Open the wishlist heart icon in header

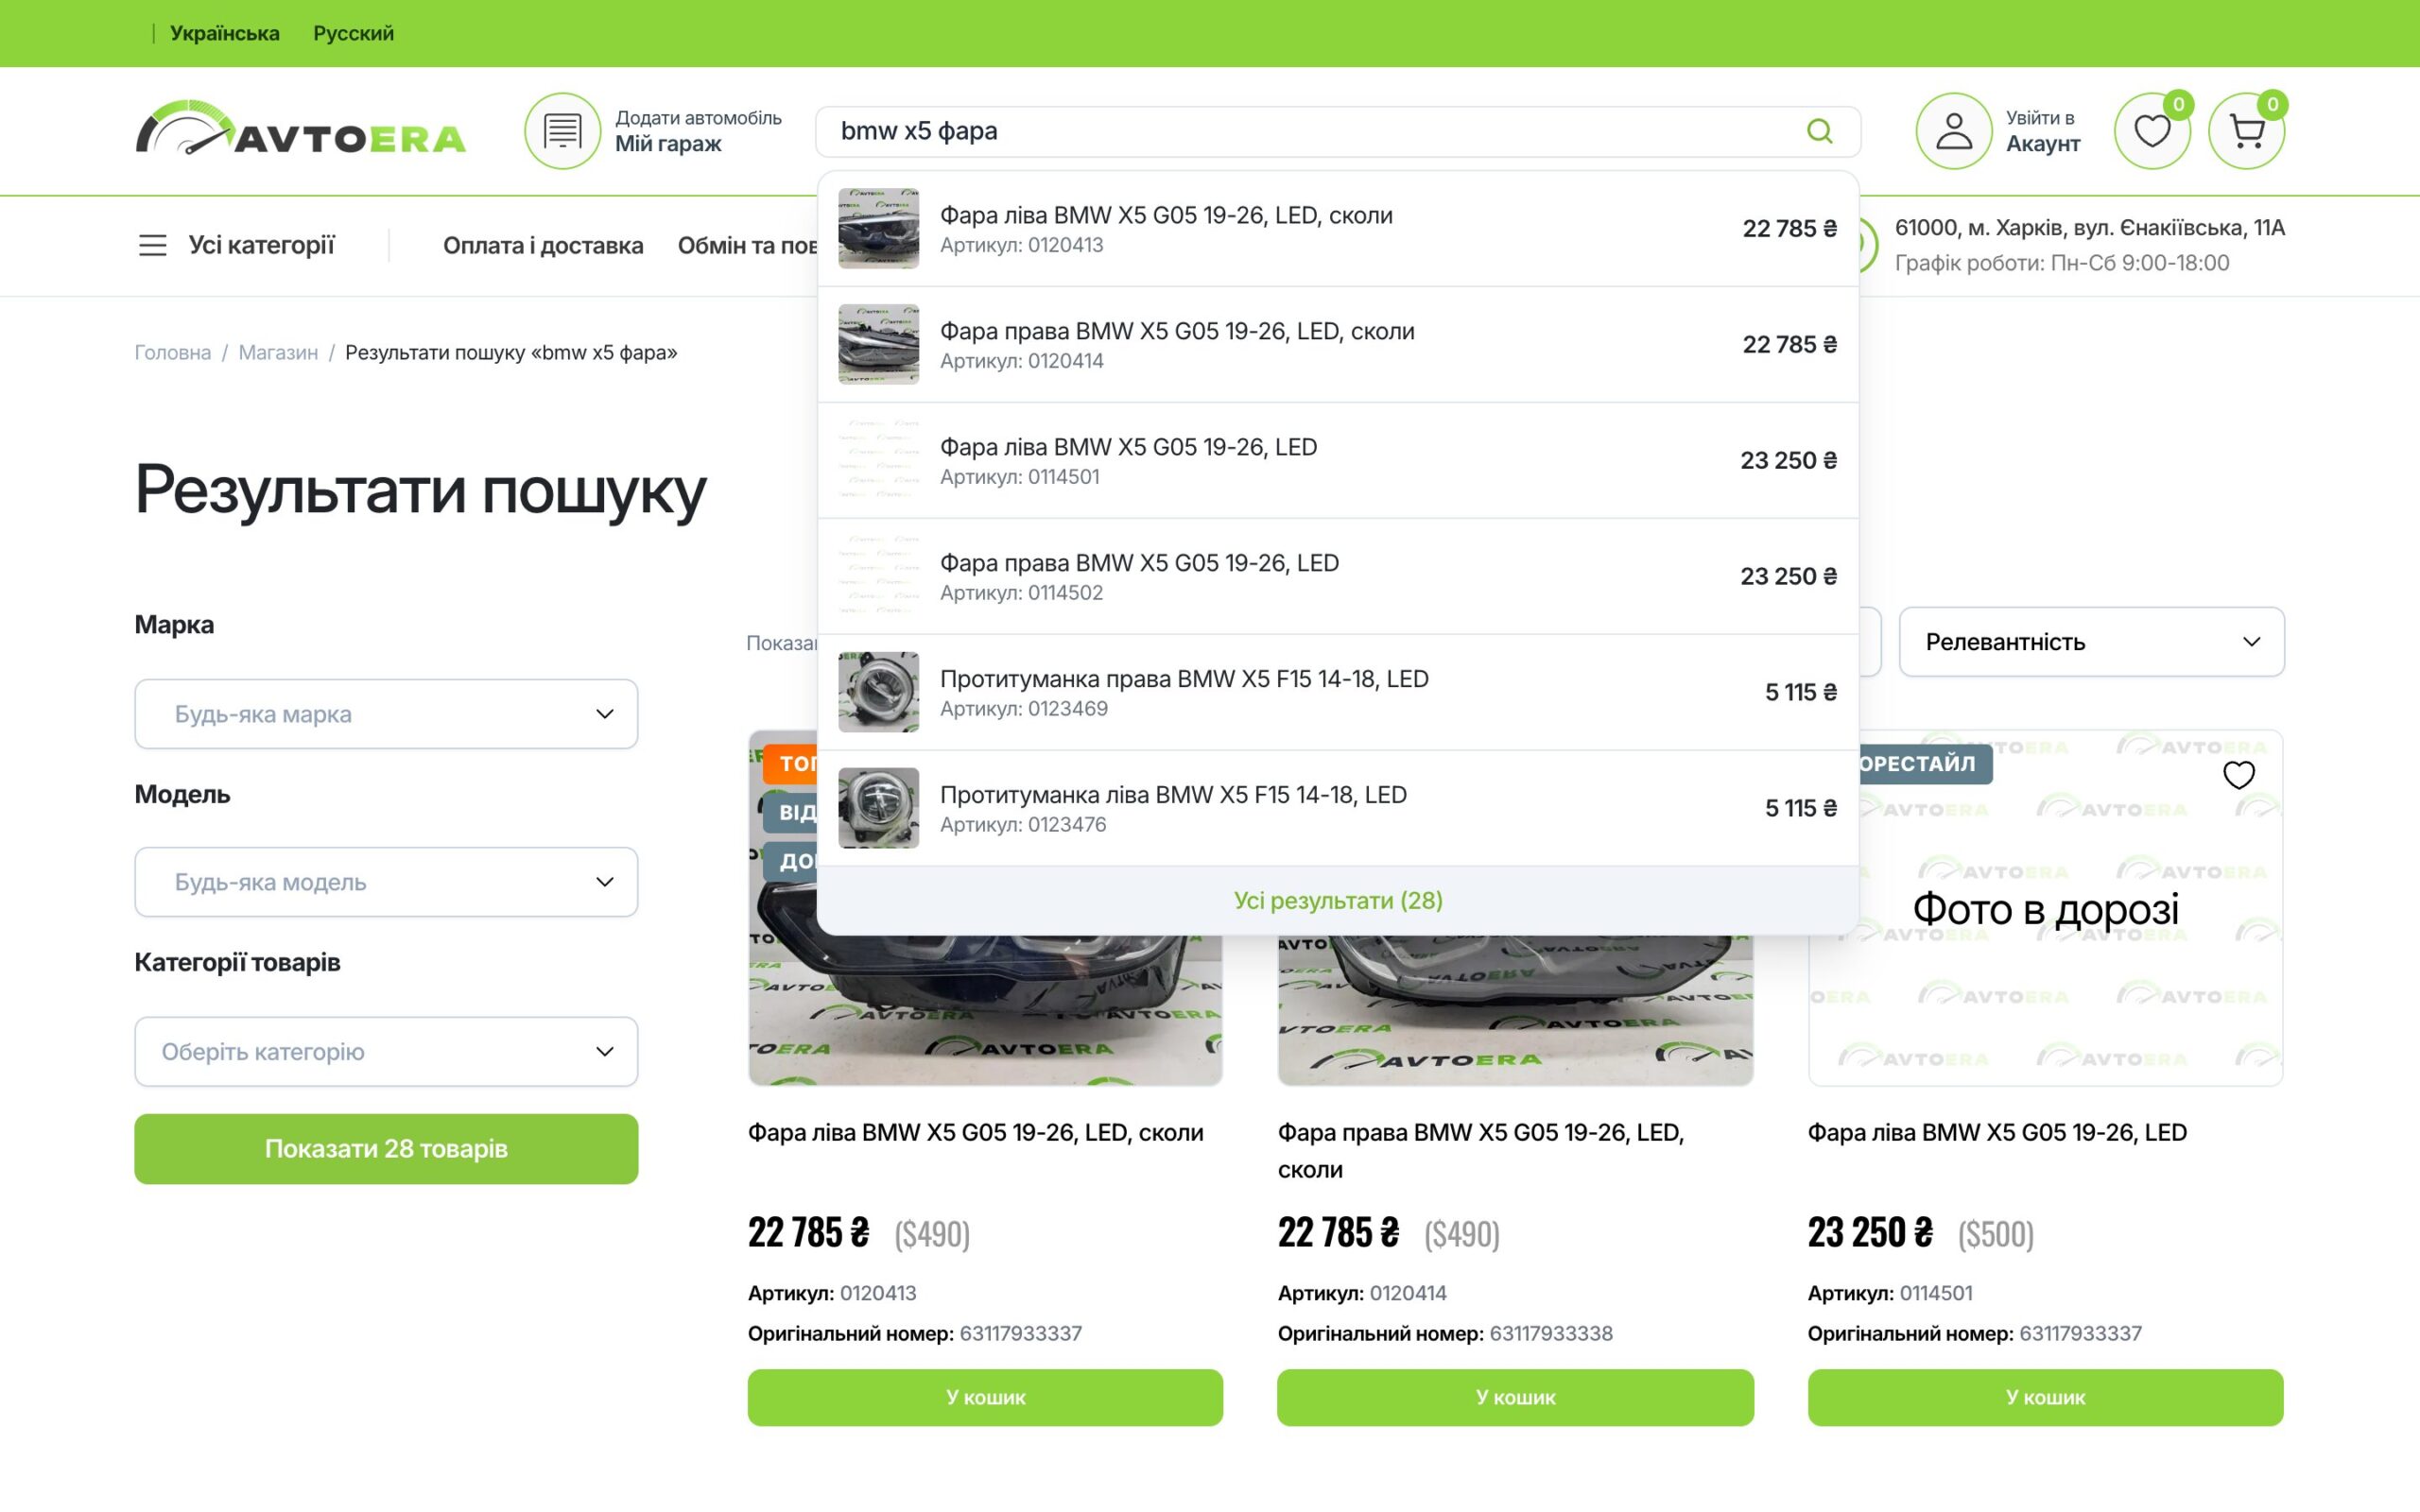point(2152,131)
